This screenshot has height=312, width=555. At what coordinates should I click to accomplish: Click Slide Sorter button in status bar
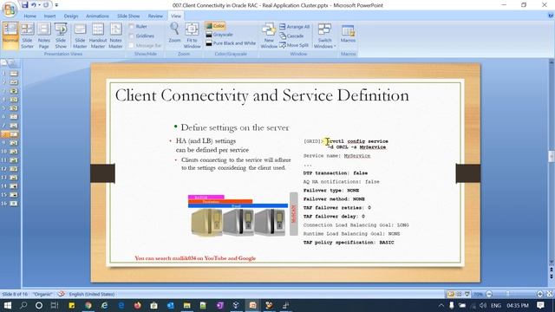click(459, 294)
